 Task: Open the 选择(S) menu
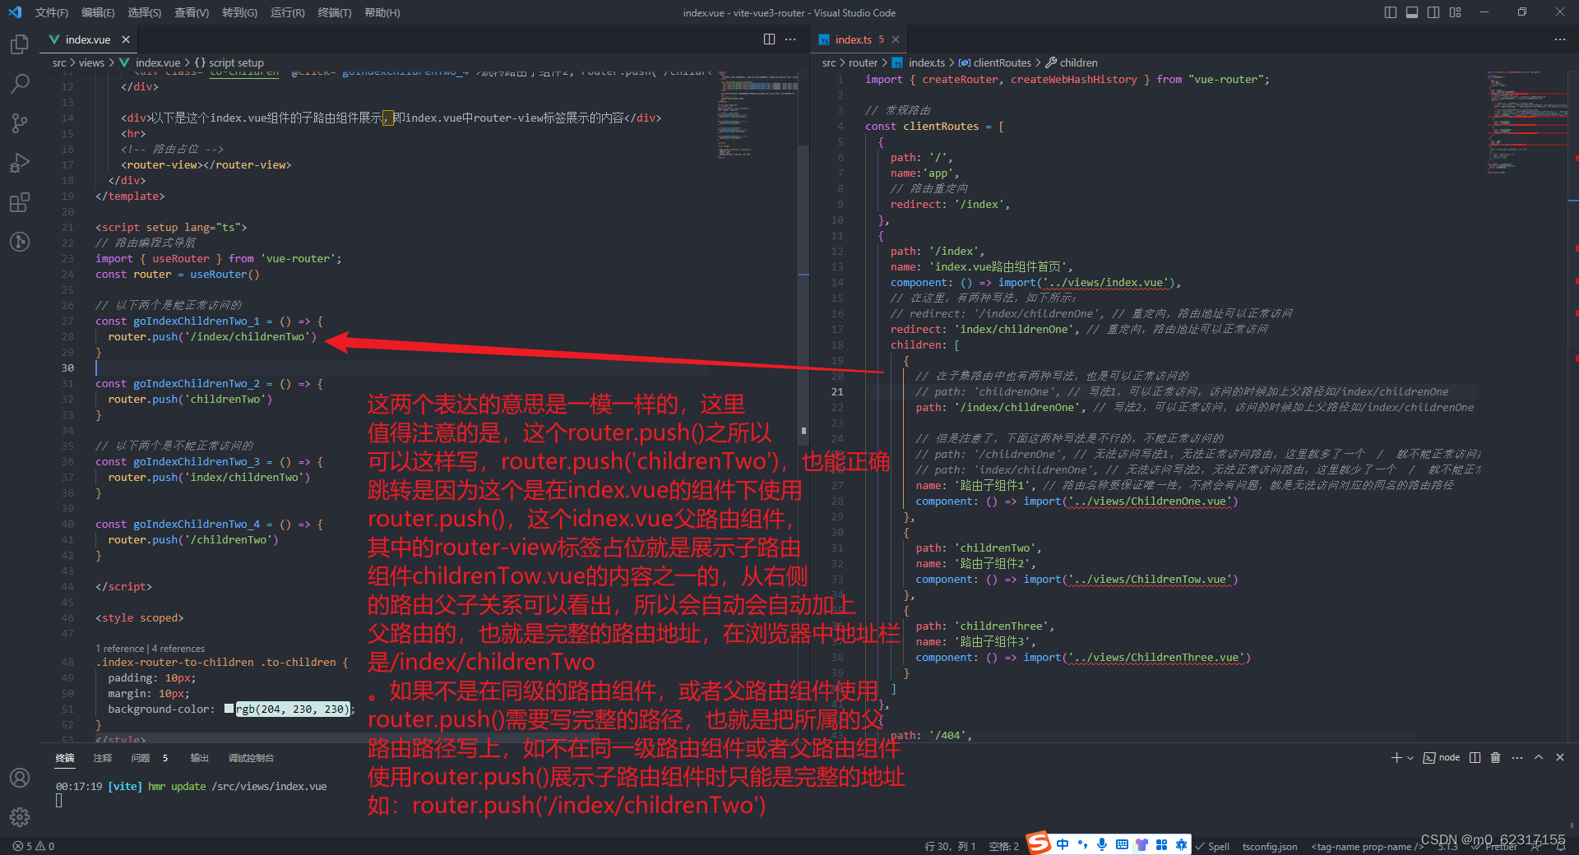click(x=145, y=12)
